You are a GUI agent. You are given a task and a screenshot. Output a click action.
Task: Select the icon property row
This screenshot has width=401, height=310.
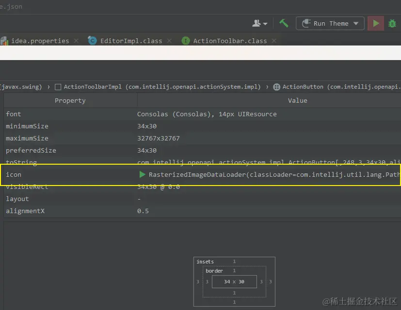pyautogui.click(x=202, y=175)
